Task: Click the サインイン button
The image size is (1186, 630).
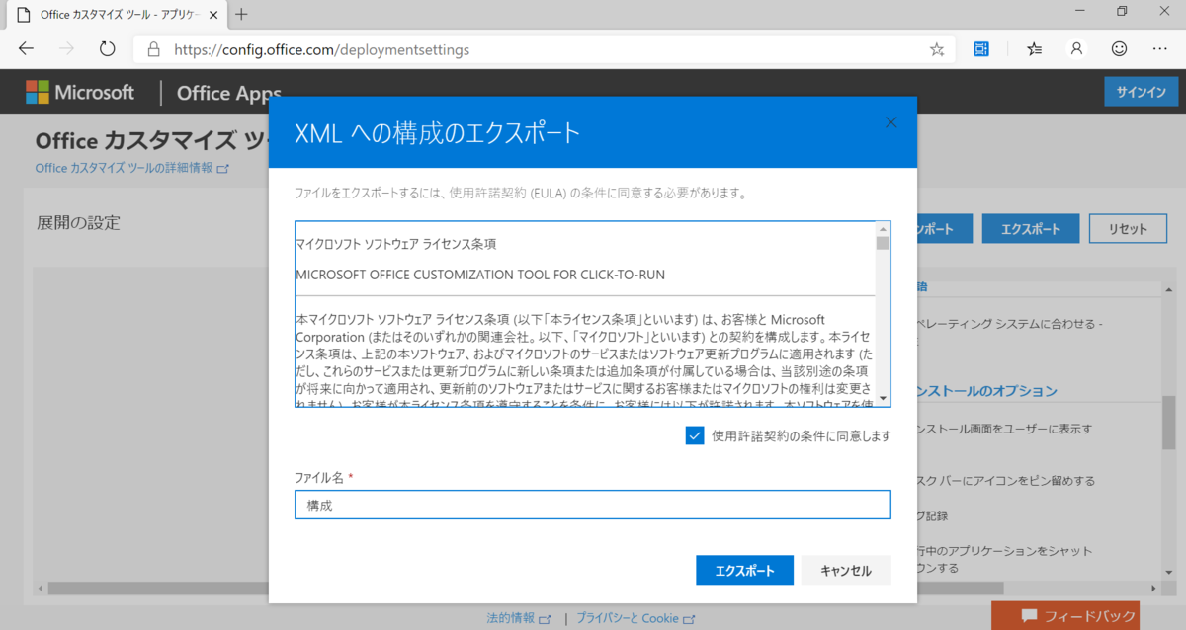Action: click(1141, 91)
